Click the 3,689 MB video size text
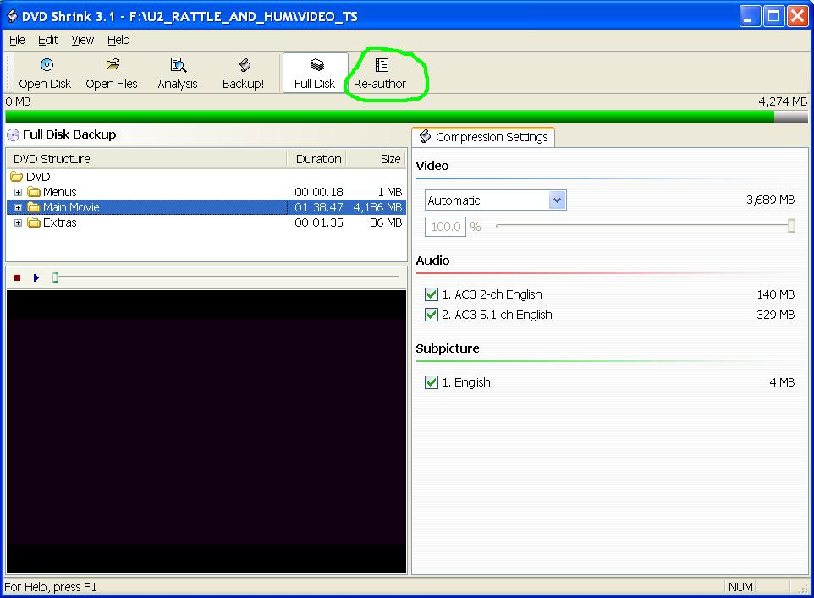The height and width of the screenshot is (598, 814). [x=770, y=200]
